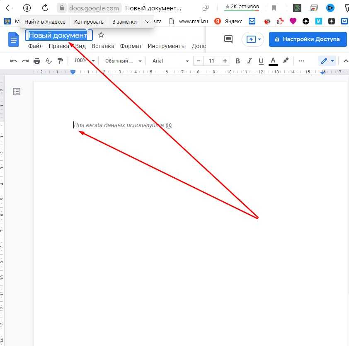Click the Настройки Доступа button
This screenshot has height=346, width=349.
click(308, 39)
